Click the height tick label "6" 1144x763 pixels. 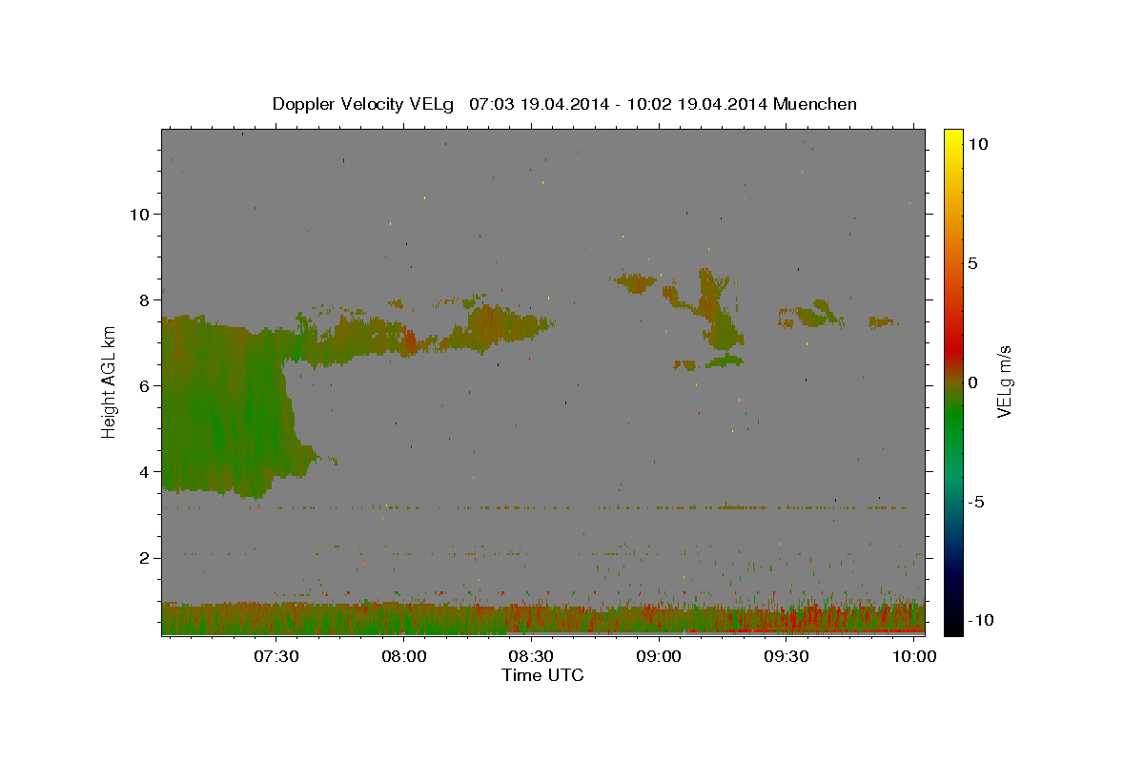point(144,385)
